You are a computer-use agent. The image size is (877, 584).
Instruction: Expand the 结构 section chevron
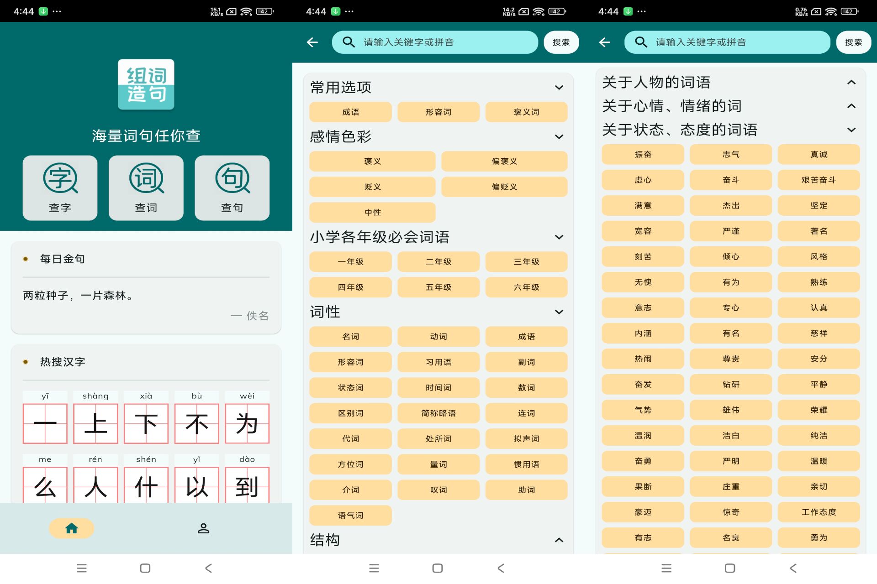coord(559,540)
